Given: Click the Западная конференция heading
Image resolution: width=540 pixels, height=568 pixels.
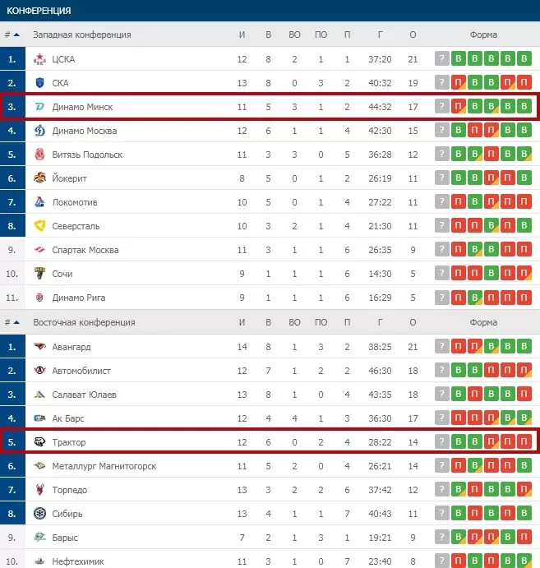Looking at the screenshot, I should pos(82,35).
